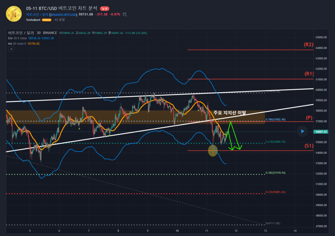Click the (R1) resistance label
Viewport: 335px width, 236px height.
[309, 74]
